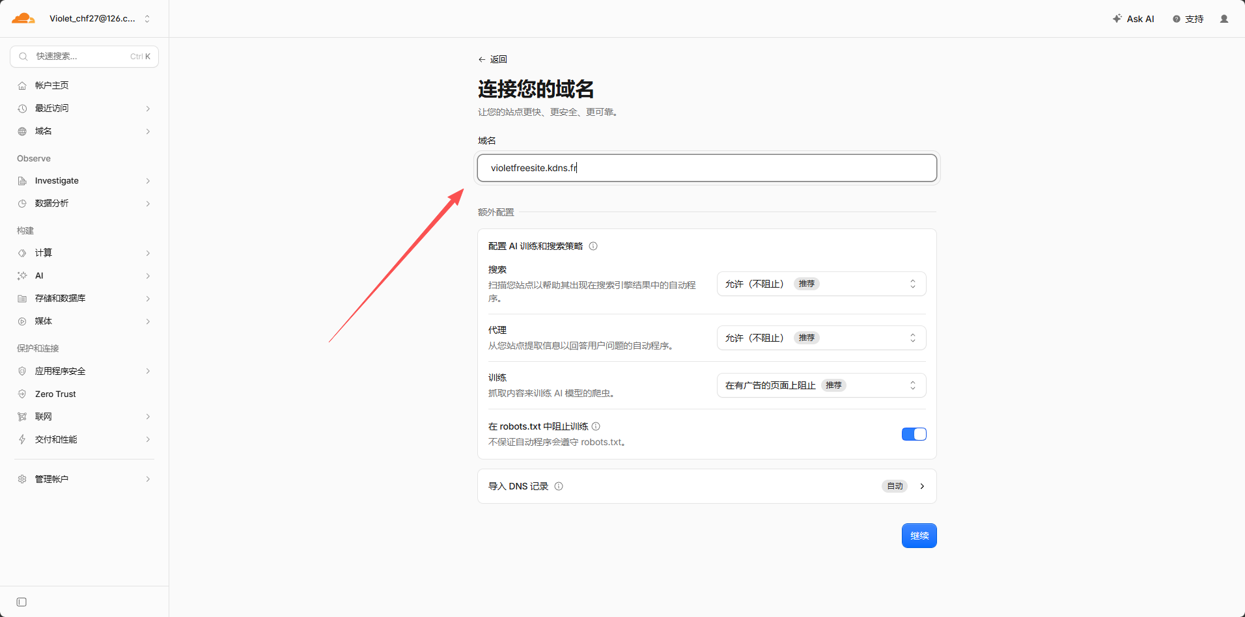Expand the 管理帐户 chevron
Image resolution: width=1245 pixels, height=617 pixels.
pos(148,479)
